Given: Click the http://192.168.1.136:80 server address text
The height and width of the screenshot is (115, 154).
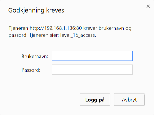Looking at the screenshot, I should tap(56, 28).
